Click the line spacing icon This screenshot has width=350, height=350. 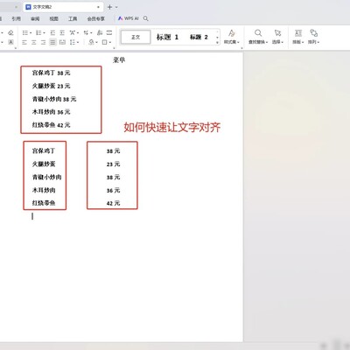tap(72, 42)
